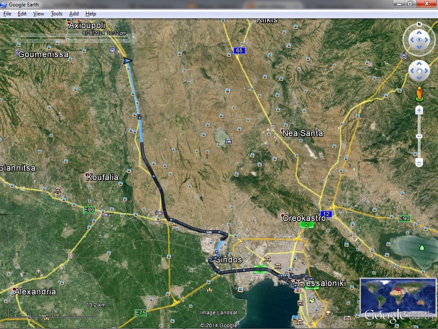Click the metro M icon south of Thessaloniki
The height and width of the screenshot is (329, 438).
point(300,303)
